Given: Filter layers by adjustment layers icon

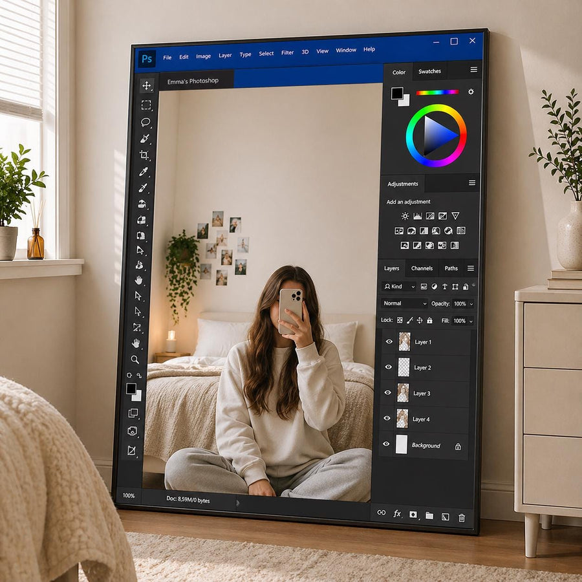Looking at the screenshot, I should point(434,286).
